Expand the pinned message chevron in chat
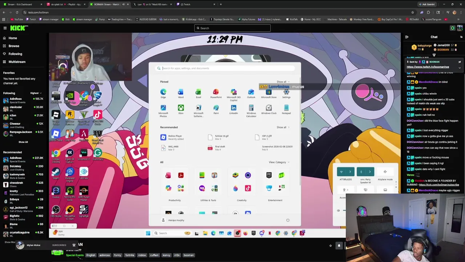Image resolution: width=465 pixels, height=262 pixels. 460,68
